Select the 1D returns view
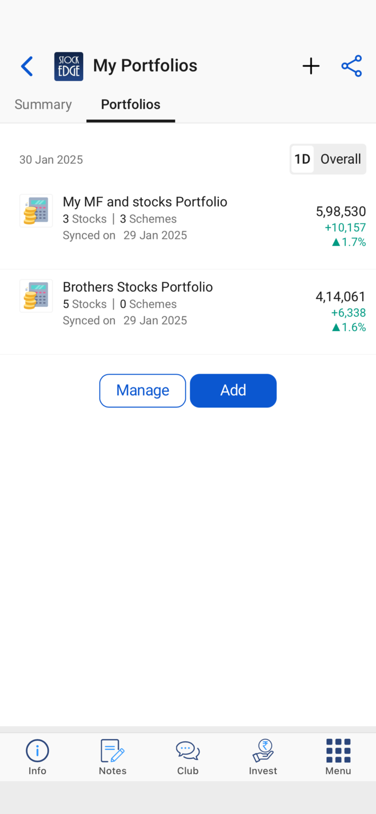Image resolution: width=376 pixels, height=814 pixels. (302, 159)
